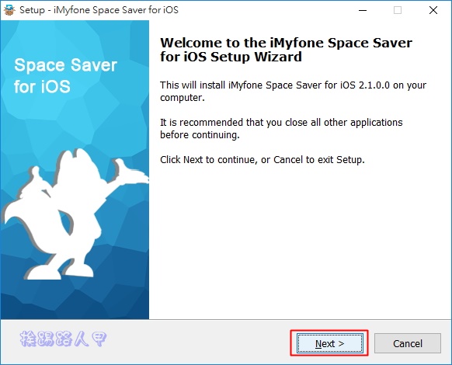
Task: Click the white mascot figure in the banner
Action: click(x=75, y=214)
